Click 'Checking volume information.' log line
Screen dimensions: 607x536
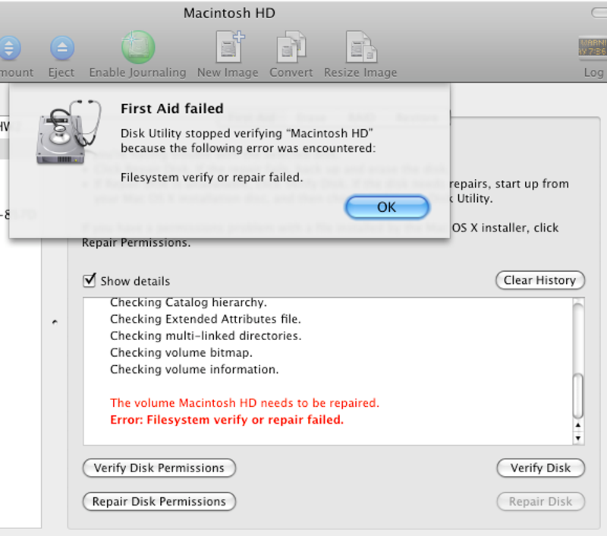(194, 370)
